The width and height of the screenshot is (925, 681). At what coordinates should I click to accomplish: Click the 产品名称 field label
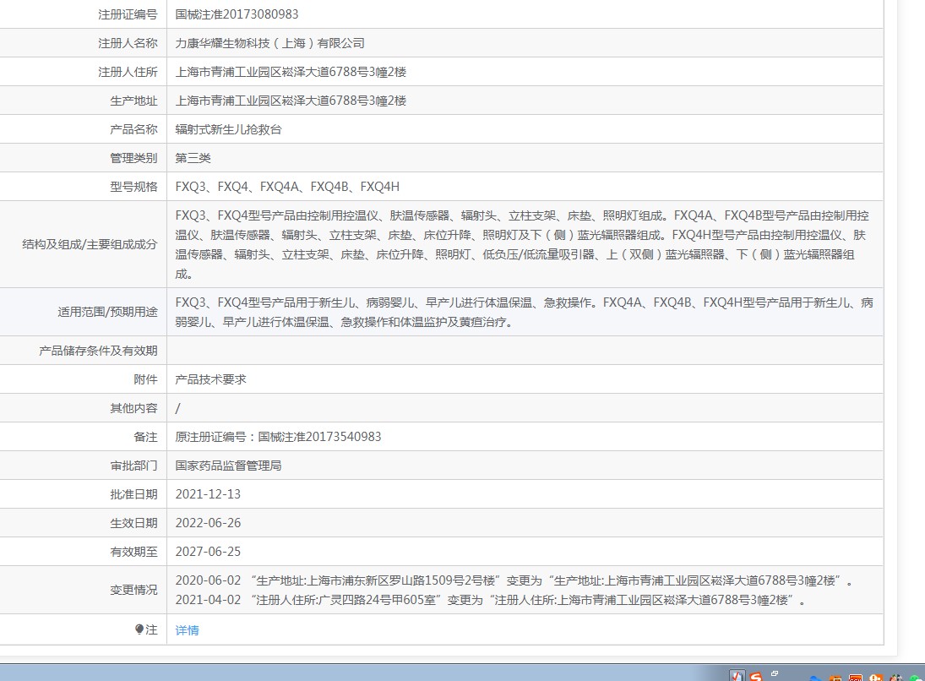pos(134,129)
